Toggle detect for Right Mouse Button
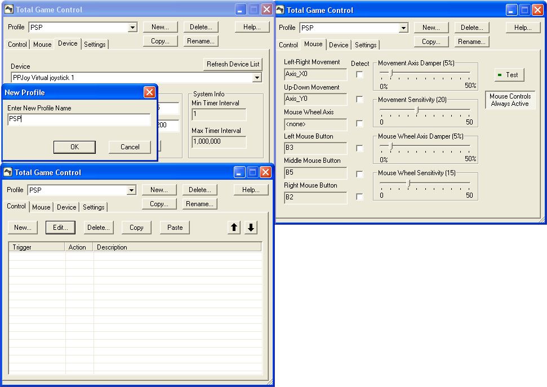This screenshot has height=387, width=547. [359, 197]
